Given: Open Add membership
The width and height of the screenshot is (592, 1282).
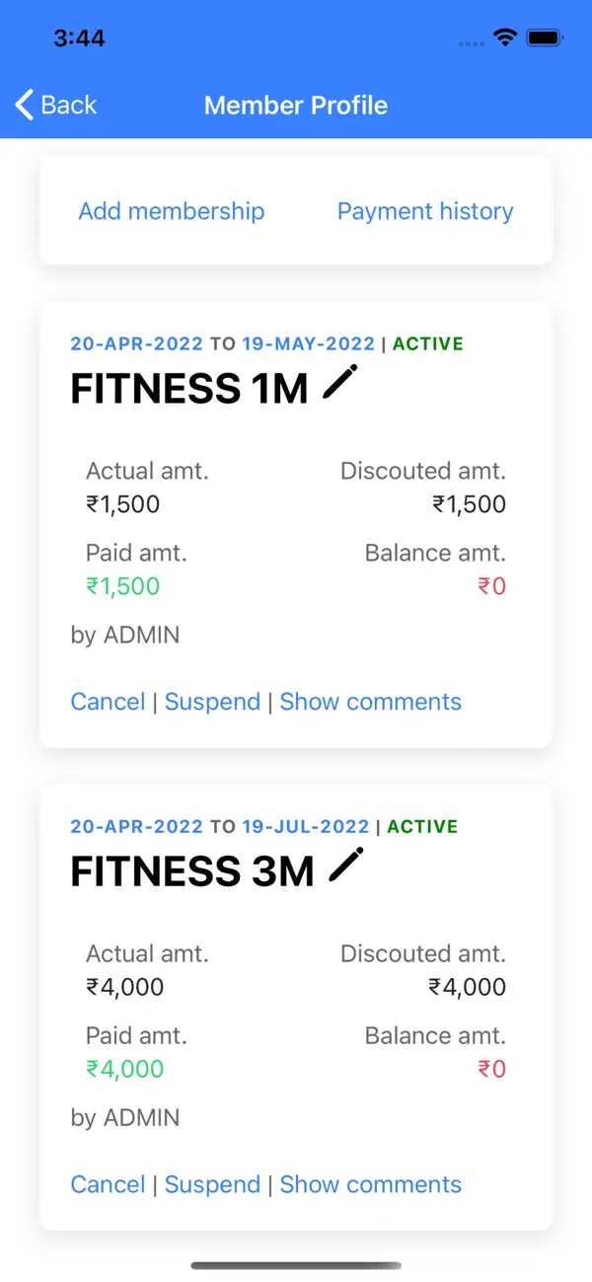Looking at the screenshot, I should pos(172,211).
